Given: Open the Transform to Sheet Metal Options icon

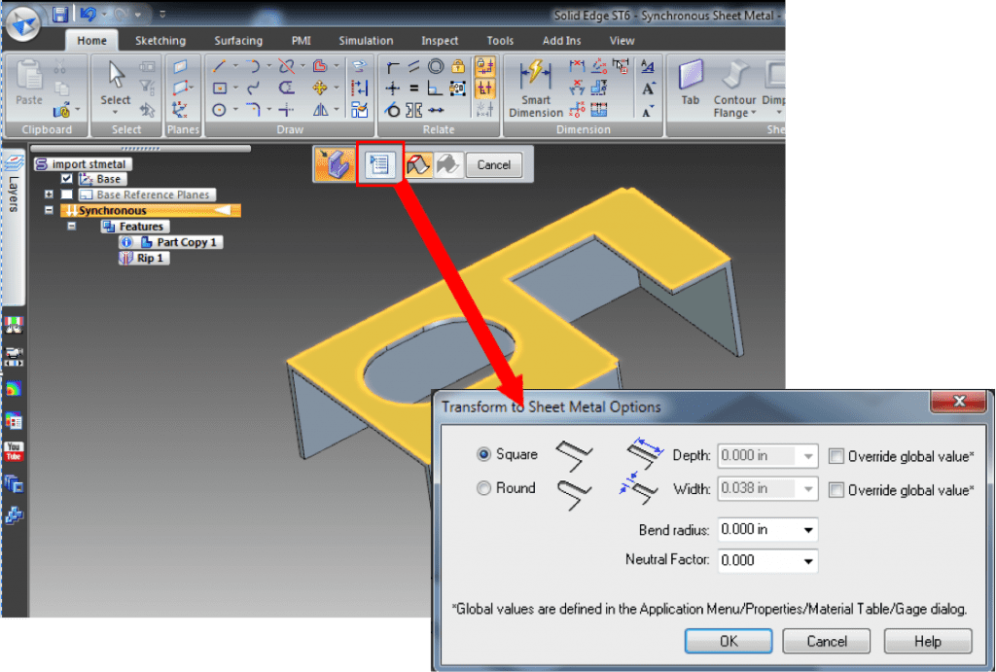Looking at the screenshot, I should (379, 163).
